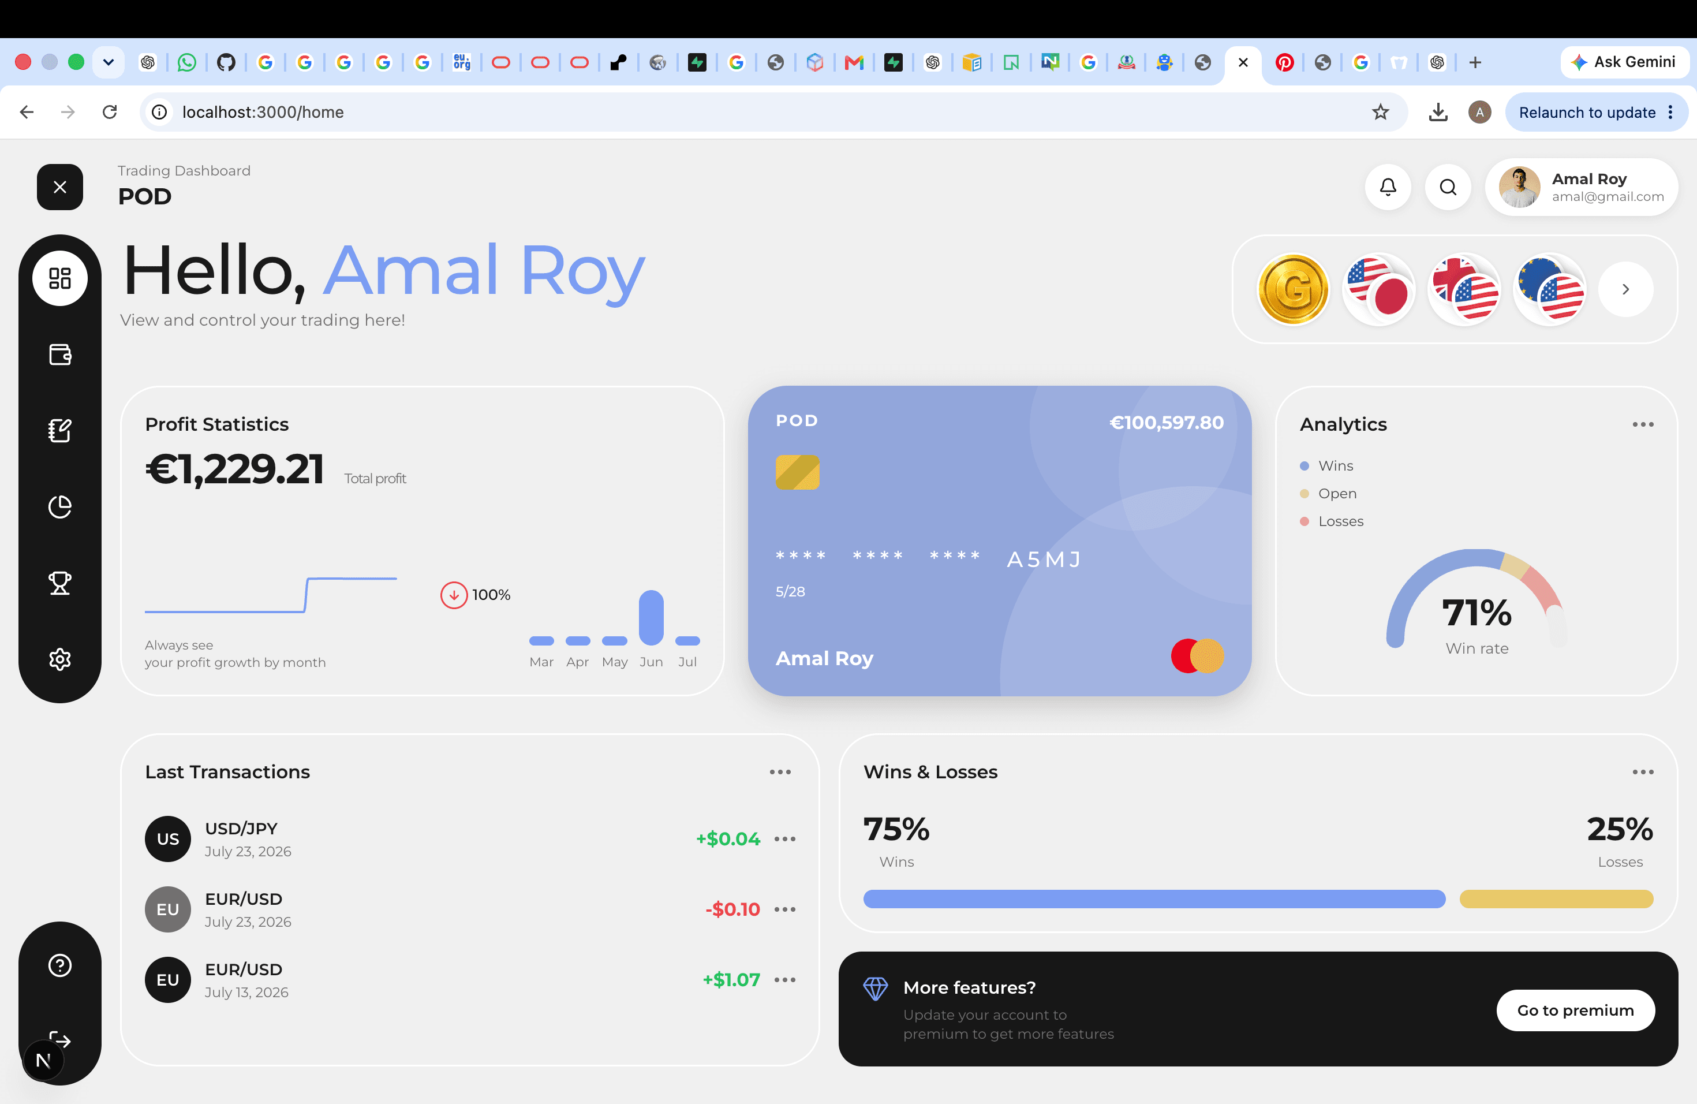Click the blue Wins progress bar
The width and height of the screenshot is (1697, 1104).
point(1154,898)
